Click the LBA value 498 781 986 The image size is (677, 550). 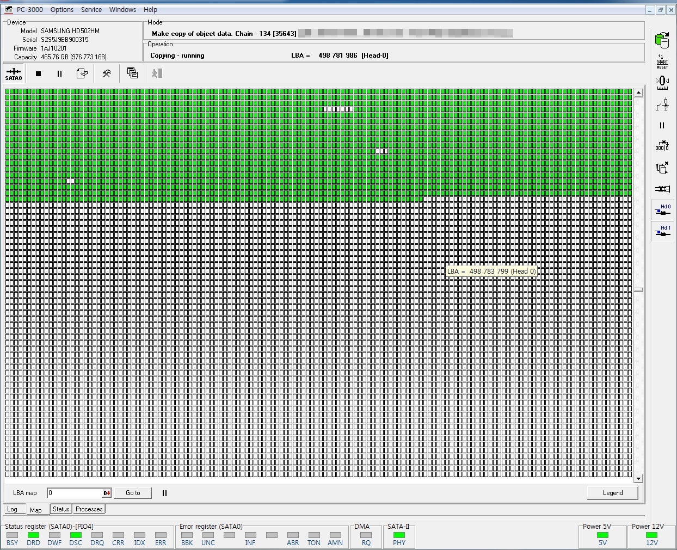click(x=337, y=55)
